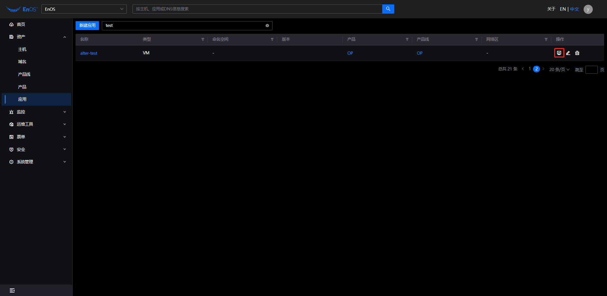Open user avatar menu
The image size is (607, 296).
pos(588,9)
